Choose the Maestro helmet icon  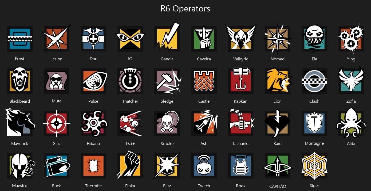(x=20, y=166)
